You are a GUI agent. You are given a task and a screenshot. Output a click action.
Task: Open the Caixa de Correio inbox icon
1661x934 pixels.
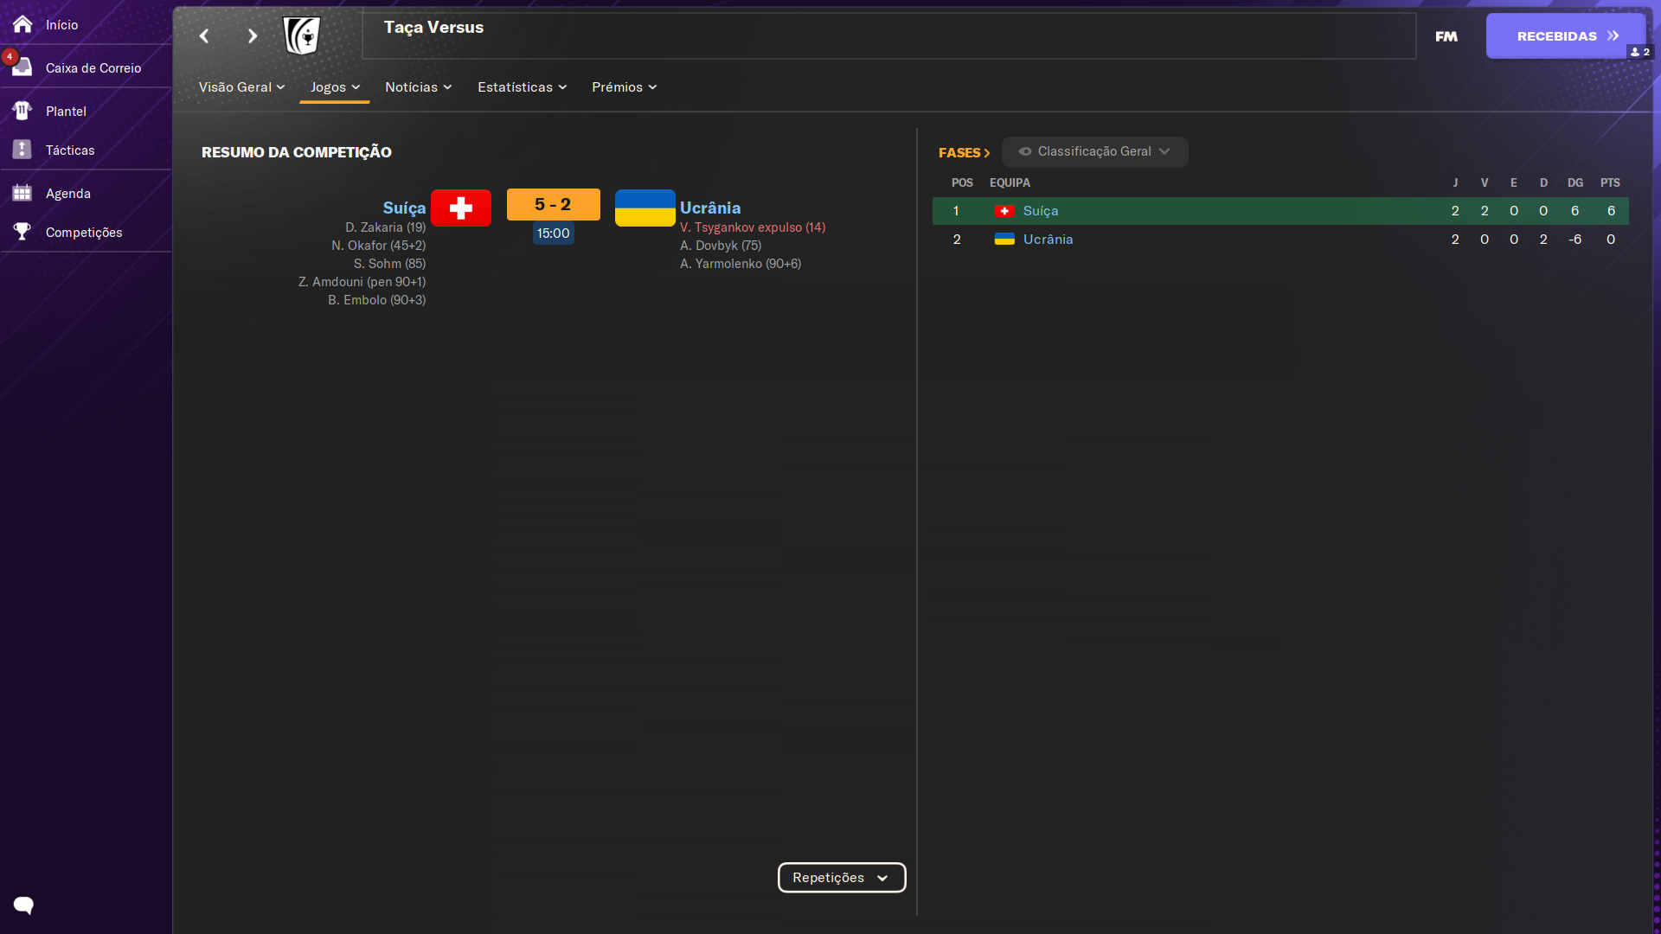click(22, 67)
